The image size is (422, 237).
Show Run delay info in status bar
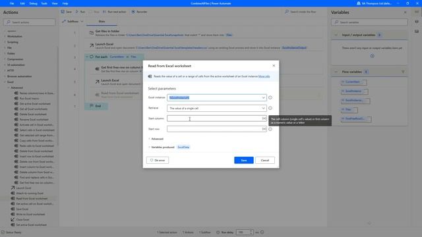262,232
